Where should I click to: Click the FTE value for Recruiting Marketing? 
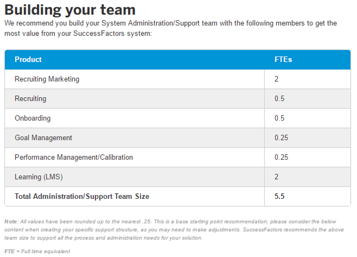click(x=277, y=79)
